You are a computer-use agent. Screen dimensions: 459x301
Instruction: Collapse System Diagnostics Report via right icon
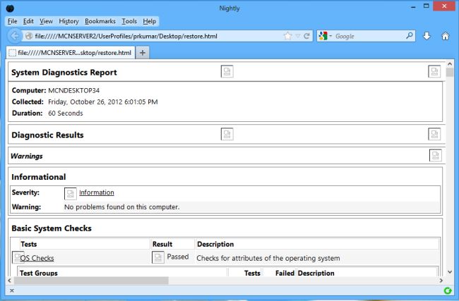point(434,72)
